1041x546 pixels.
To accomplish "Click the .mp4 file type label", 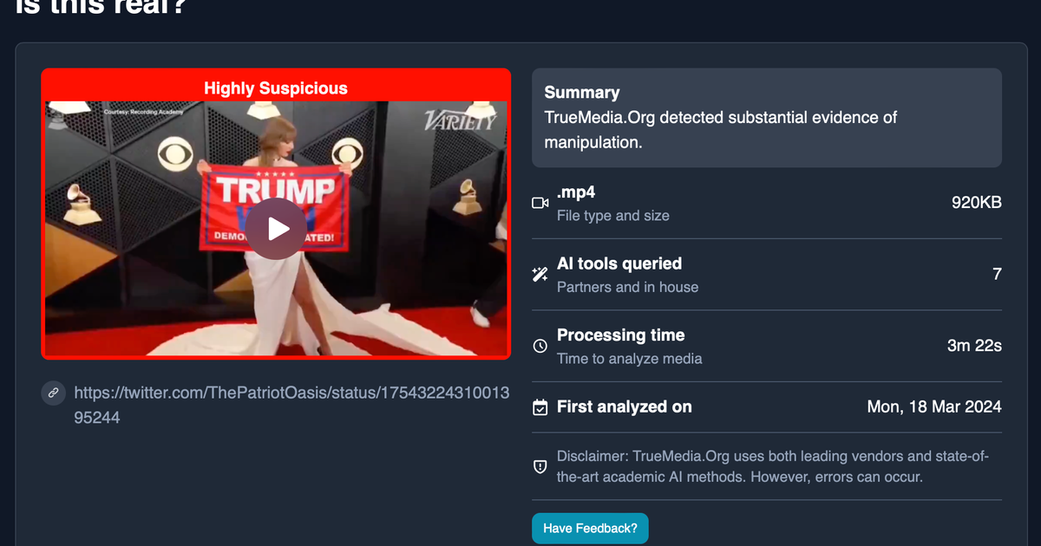I will click(x=576, y=193).
